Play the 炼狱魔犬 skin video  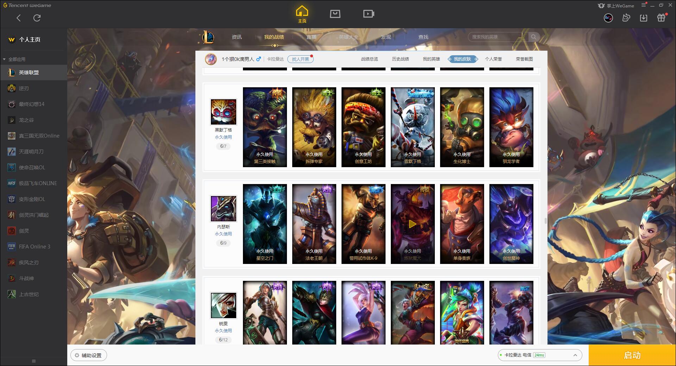413,224
